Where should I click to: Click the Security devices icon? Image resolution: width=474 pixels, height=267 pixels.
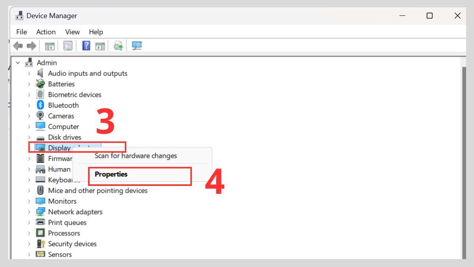pos(40,244)
